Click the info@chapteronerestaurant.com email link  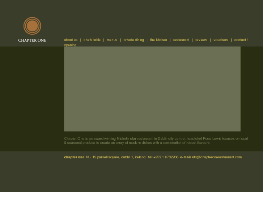point(217,157)
